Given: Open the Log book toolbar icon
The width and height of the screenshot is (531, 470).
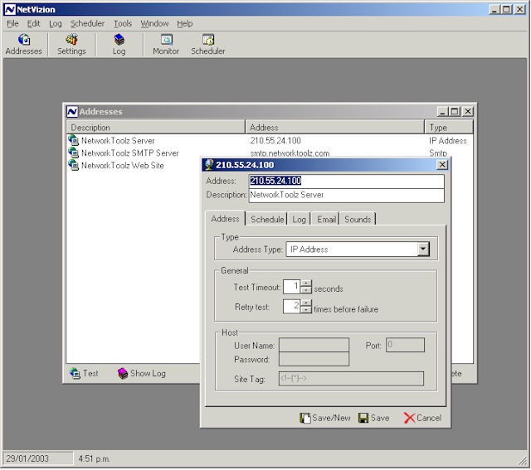Looking at the screenshot, I should pos(119,44).
